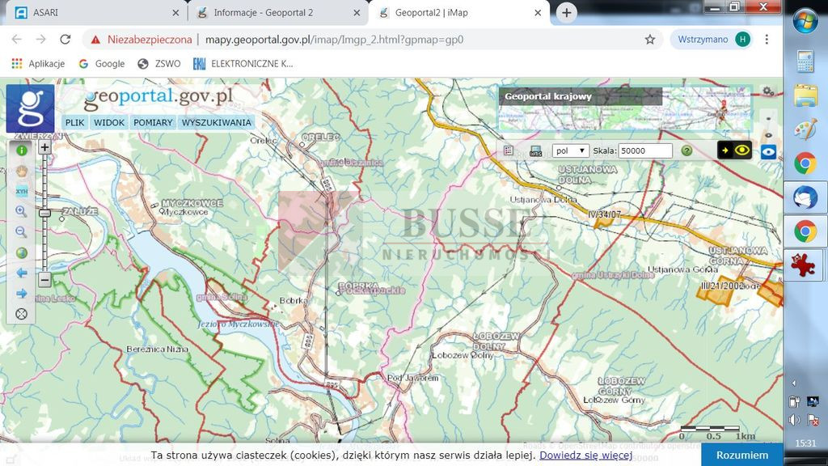Open a new browser tab

coord(566,13)
